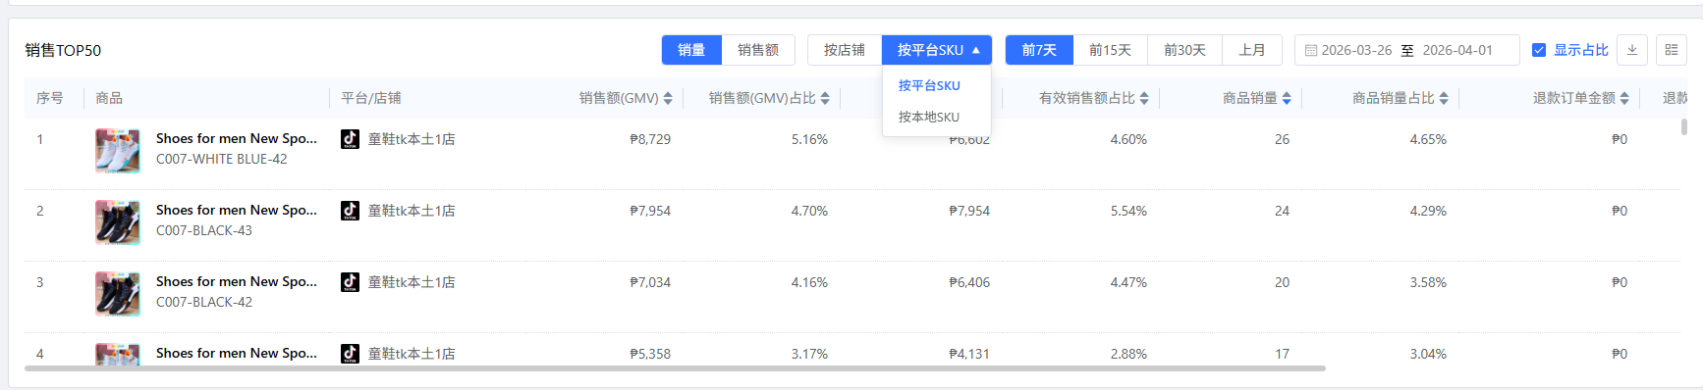Click the 平台/店铺 column header
Image resolution: width=1703 pixels, height=390 pixels.
point(370,98)
